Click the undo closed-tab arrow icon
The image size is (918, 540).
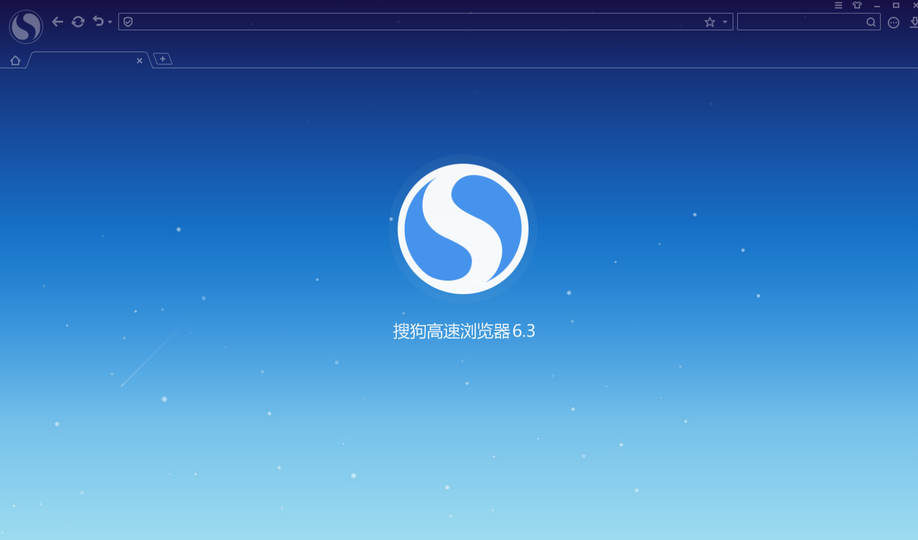[98, 21]
